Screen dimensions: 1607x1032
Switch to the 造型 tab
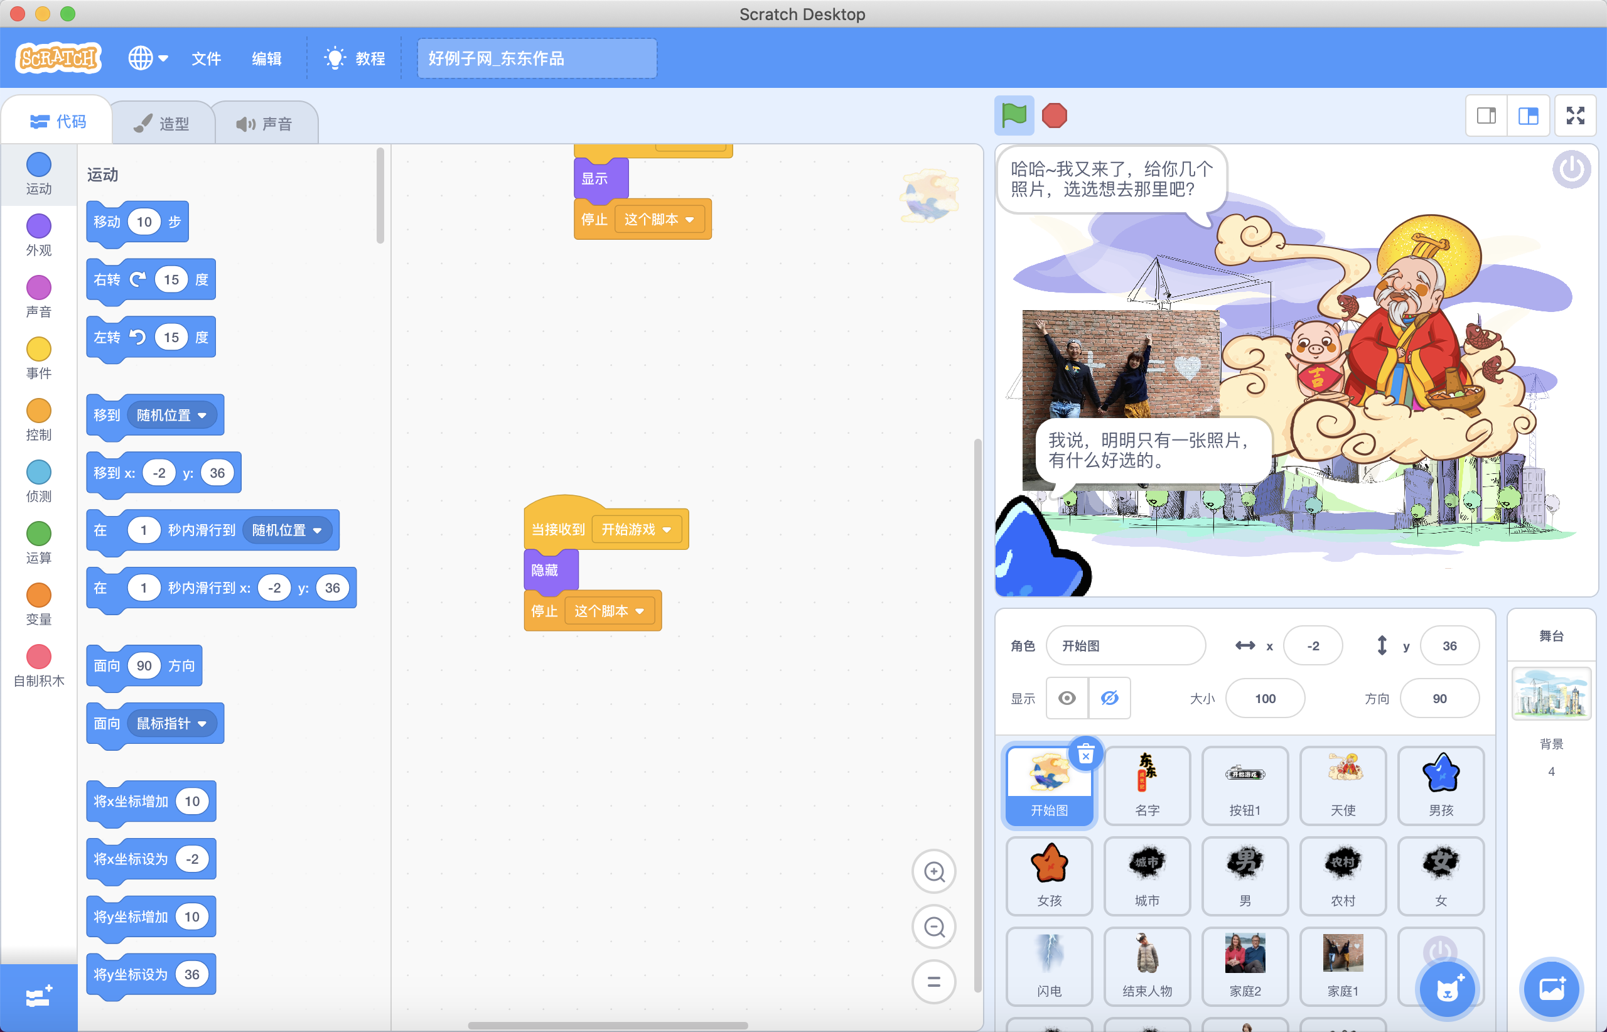pos(162,123)
